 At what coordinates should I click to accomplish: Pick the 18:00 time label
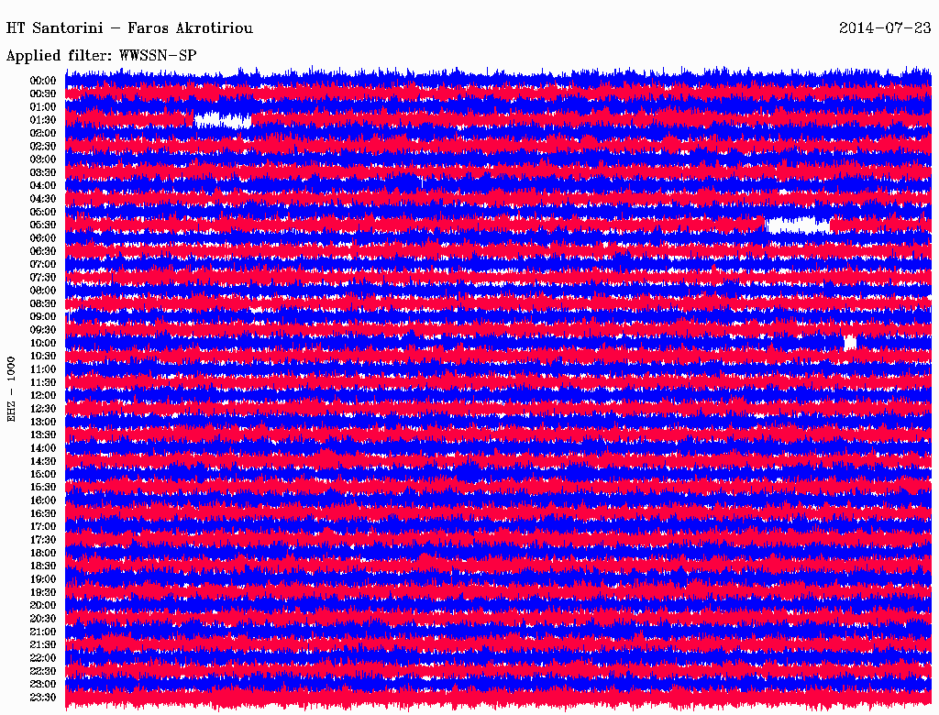click(x=43, y=553)
